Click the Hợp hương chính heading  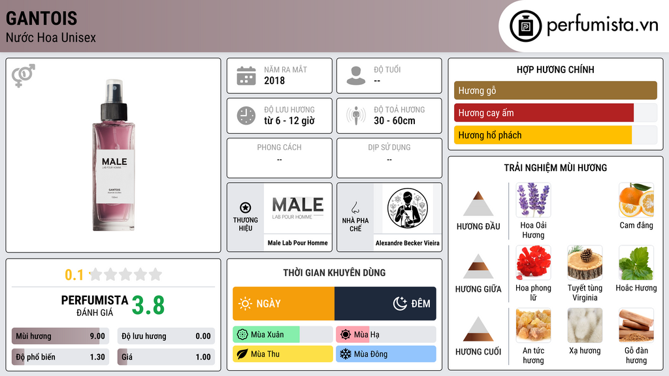tap(555, 69)
